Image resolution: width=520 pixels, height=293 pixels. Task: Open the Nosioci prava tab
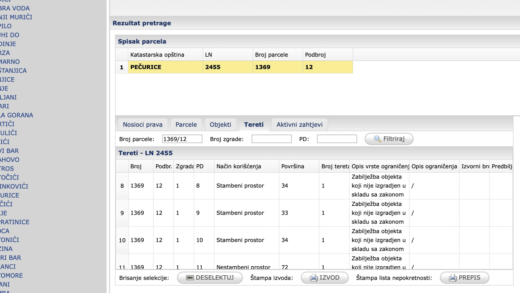click(143, 125)
